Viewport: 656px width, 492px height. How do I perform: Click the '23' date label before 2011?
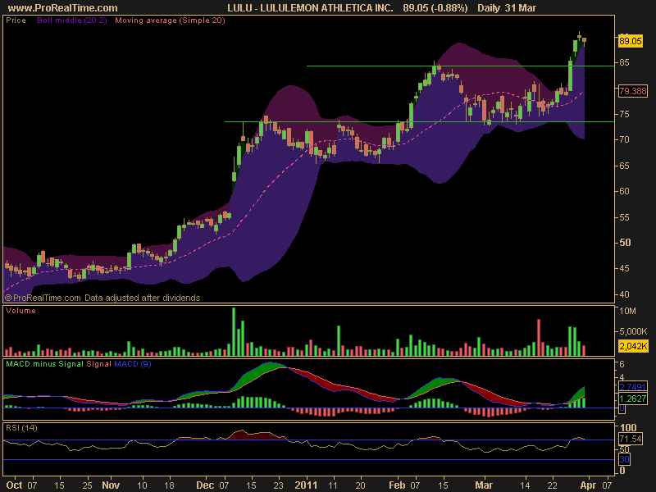tap(278, 485)
